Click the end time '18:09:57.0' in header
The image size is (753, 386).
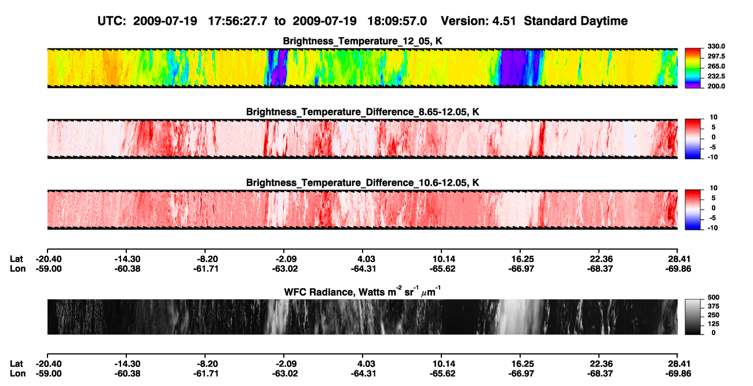pos(397,21)
